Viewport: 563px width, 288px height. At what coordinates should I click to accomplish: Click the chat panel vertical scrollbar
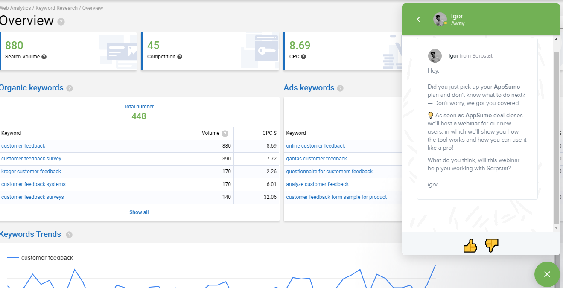[556, 137]
